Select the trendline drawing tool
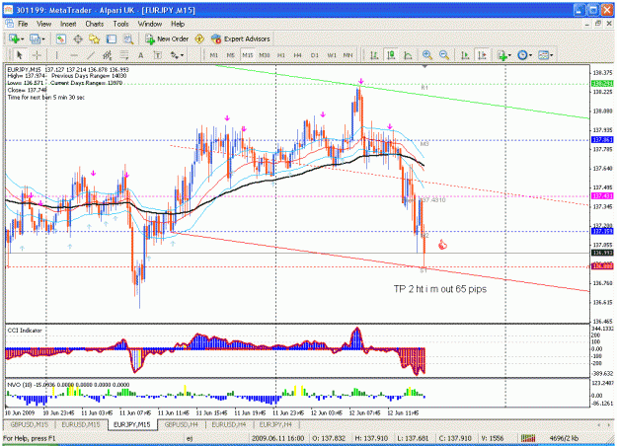 pos(91,55)
